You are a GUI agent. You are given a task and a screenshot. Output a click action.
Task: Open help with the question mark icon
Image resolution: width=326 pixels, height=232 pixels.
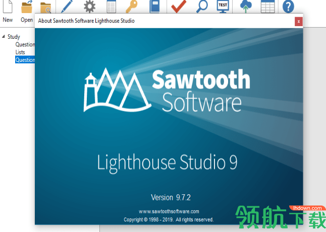tap(288, 7)
